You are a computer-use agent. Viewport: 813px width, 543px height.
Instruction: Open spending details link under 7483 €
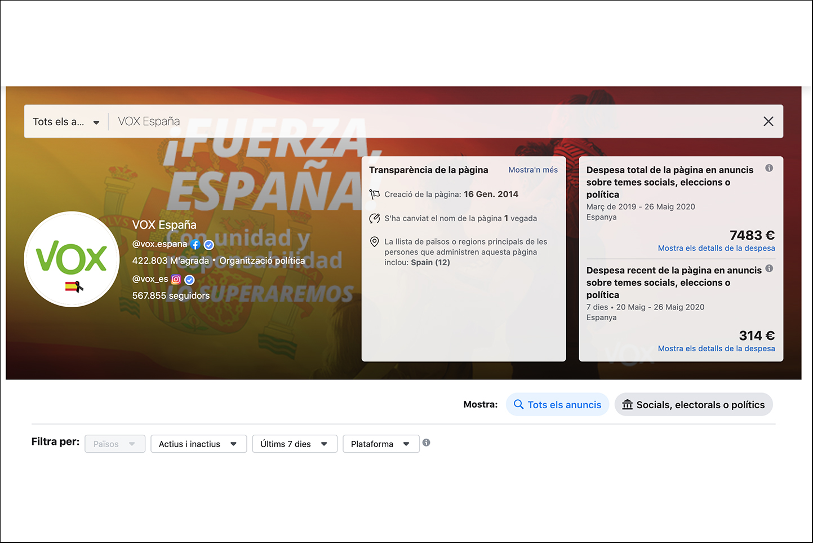716,248
